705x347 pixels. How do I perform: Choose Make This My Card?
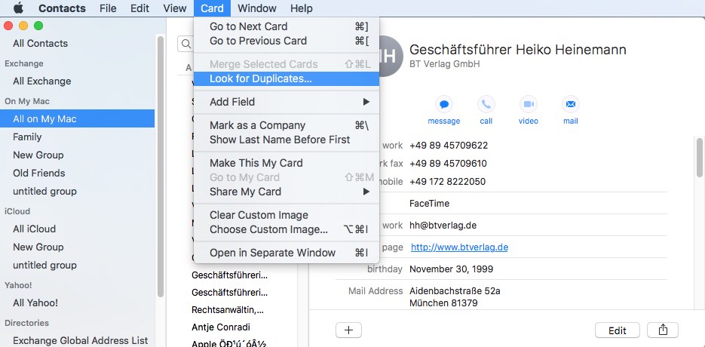pos(287,163)
